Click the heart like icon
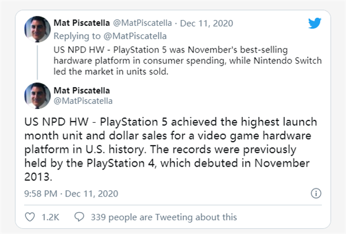This screenshot has height=234, width=346. 30,217
